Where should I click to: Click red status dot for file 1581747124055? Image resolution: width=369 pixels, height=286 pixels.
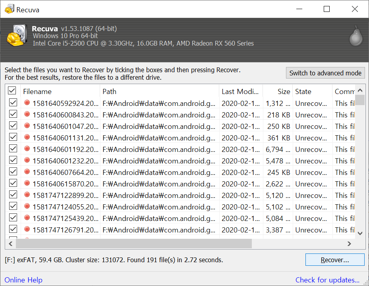pos(27,206)
